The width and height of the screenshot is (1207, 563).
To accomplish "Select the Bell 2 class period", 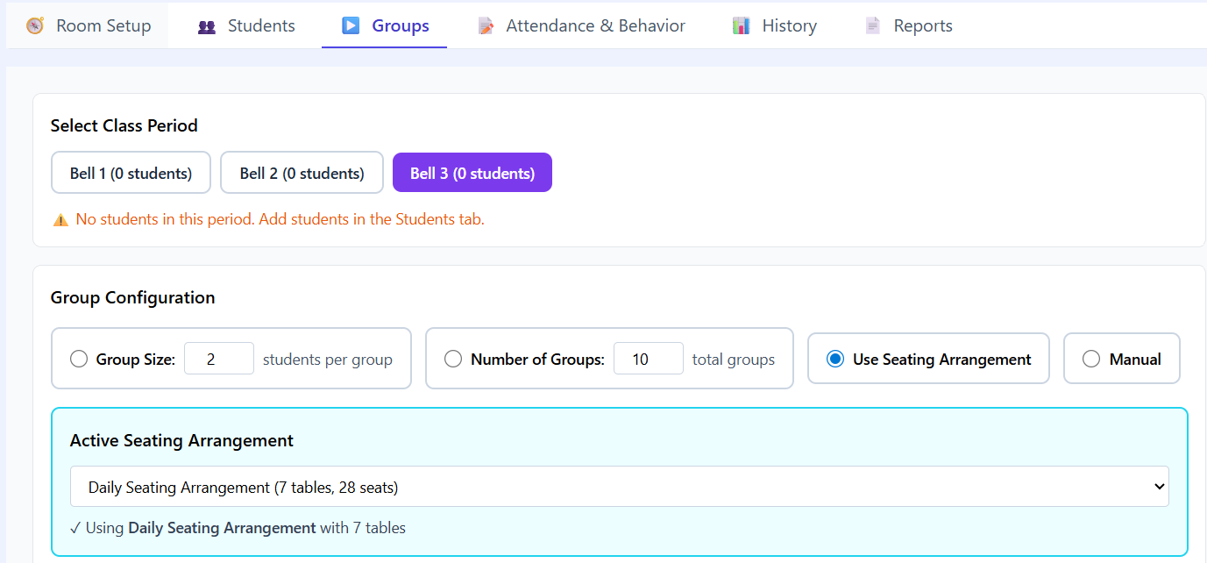I will click(x=302, y=172).
